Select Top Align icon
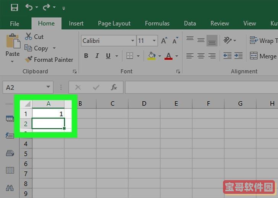 tap(190, 38)
